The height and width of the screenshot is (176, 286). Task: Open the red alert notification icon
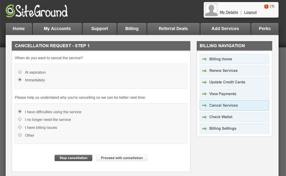click(266, 6)
